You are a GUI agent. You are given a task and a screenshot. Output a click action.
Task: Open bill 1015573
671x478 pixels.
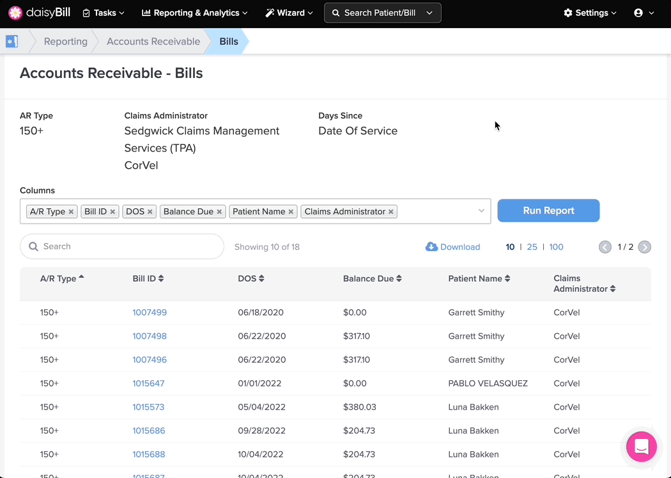coord(148,407)
